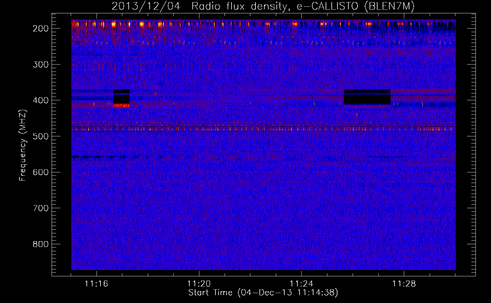The image size is (491, 303).
Task: Click the bright red patch below the small black gap
Action: (121, 105)
